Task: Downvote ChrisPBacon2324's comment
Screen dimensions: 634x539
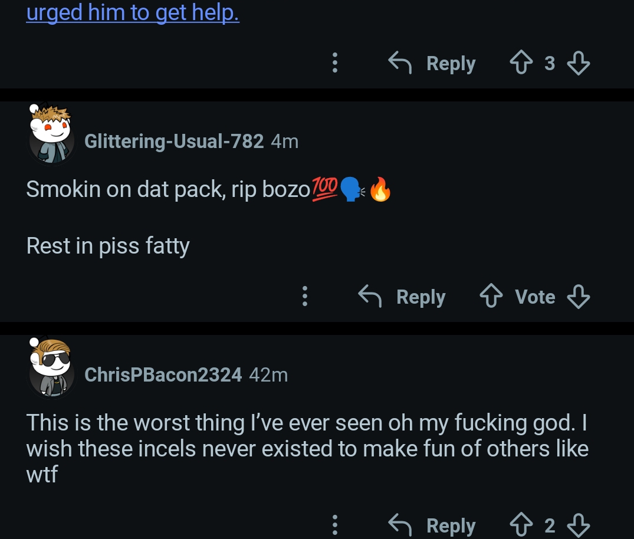Action: (x=579, y=525)
